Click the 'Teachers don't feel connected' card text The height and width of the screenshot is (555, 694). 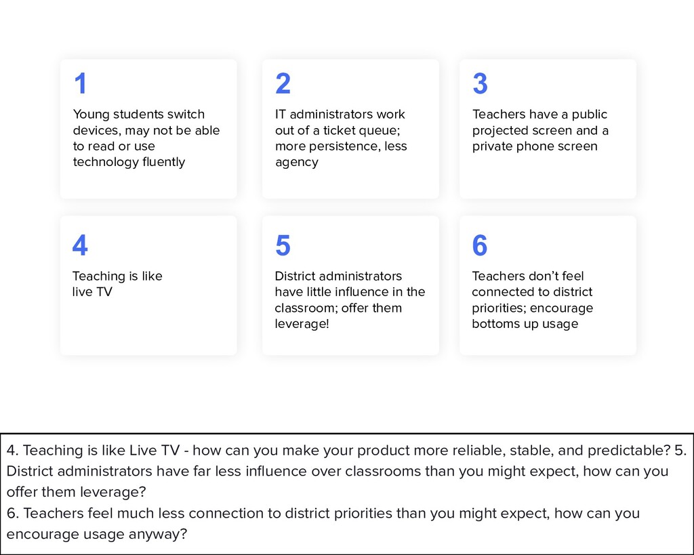[532, 300]
